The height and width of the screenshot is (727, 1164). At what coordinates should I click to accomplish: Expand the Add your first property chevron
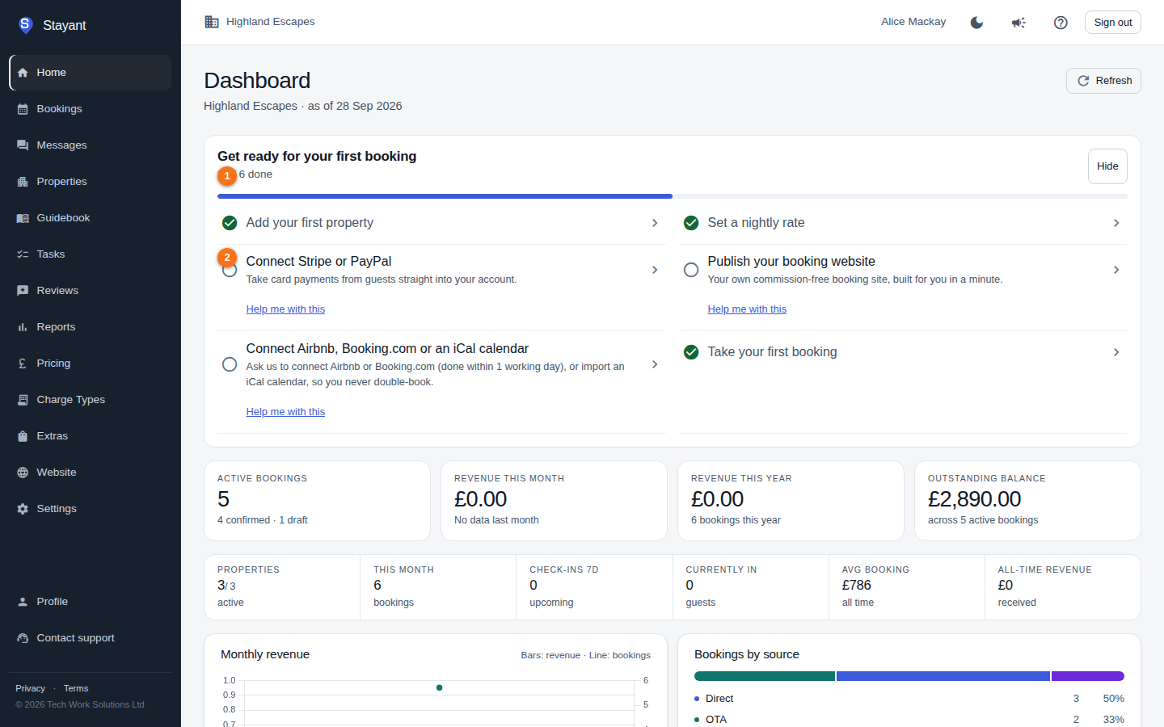coord(655,223)
